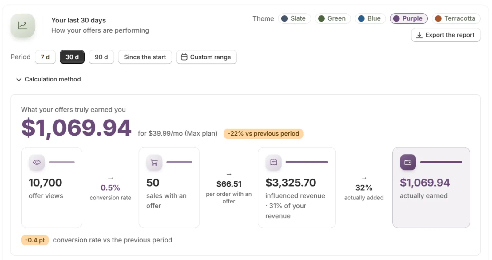Image resolution: width=492 pixels, height=260 pixels.
Task: Click the $3,325.70 influenced revenue value
Action: (291, 183)
